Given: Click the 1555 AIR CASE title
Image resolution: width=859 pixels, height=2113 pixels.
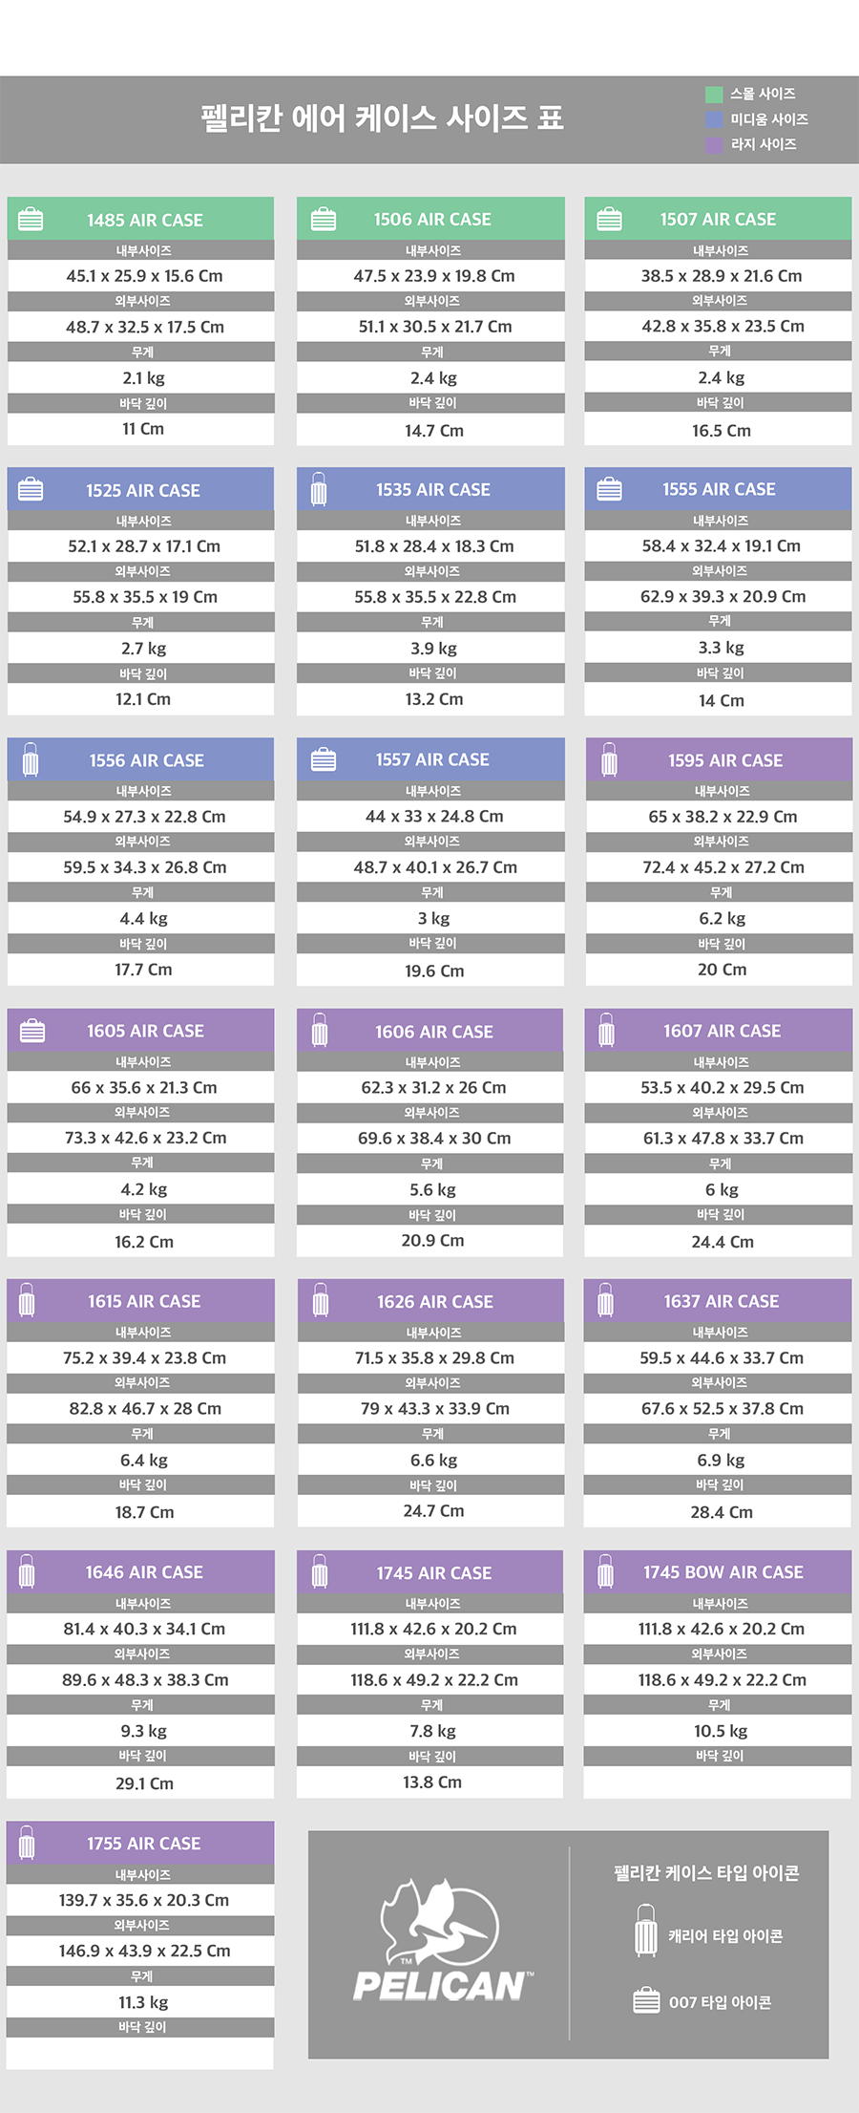Looking at the screenshot, I should pos(719,489).
